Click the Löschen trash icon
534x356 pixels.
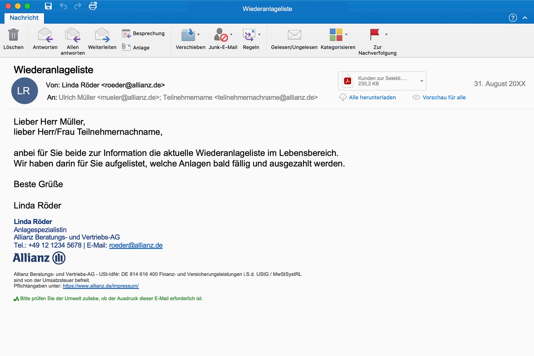coord(13,35)
